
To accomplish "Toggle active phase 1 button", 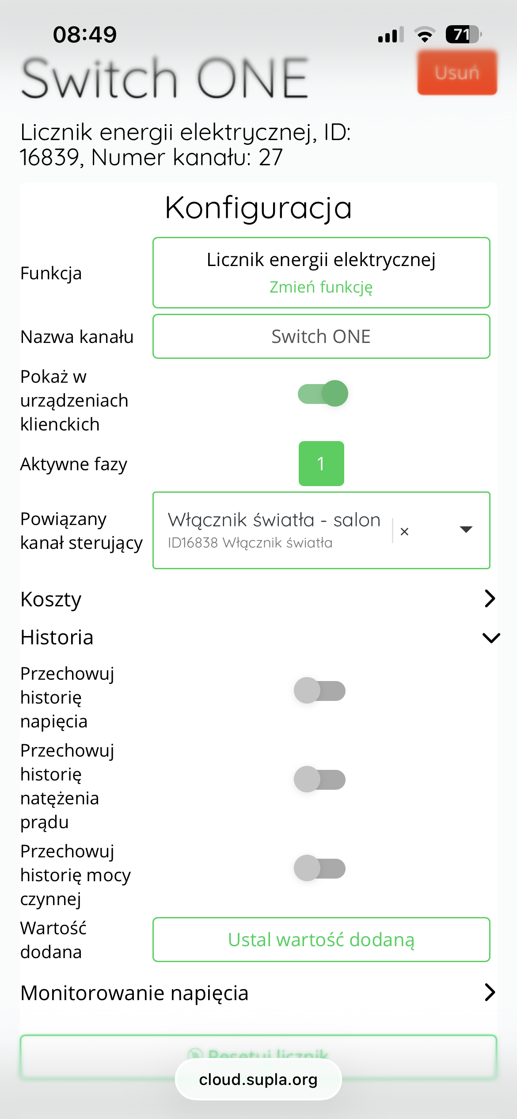I will 321,464.
